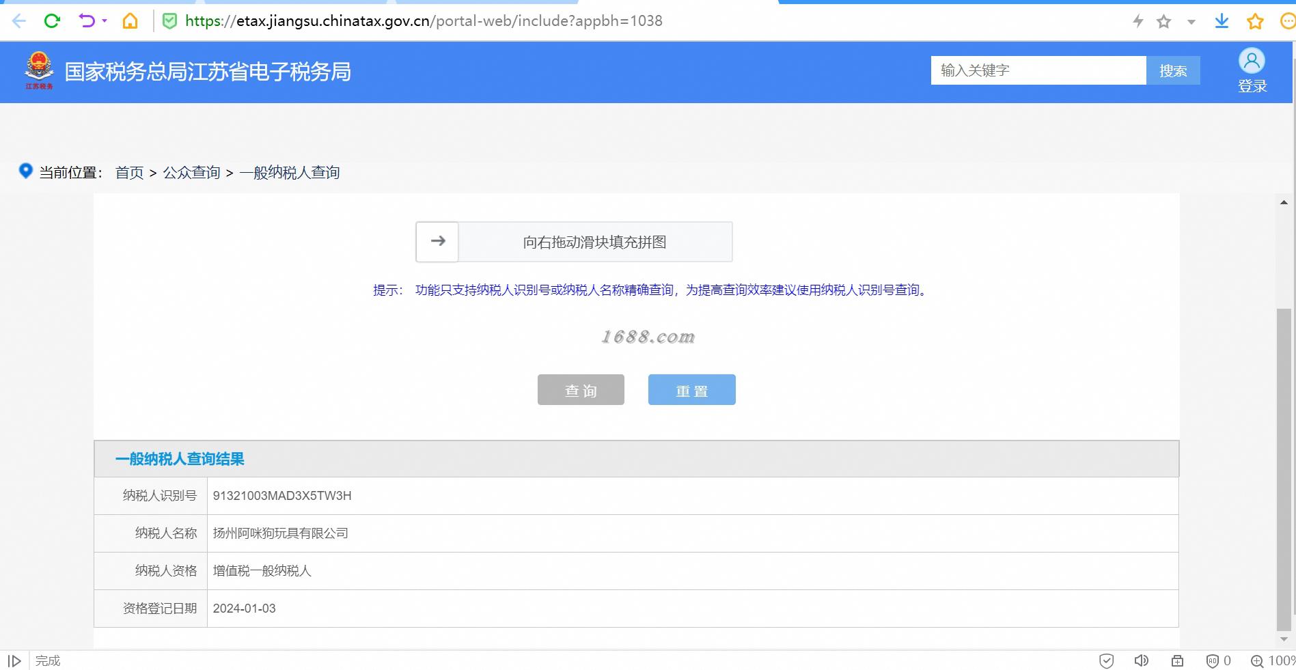Click the status bar play sidebar icon
The width and height of the screenshot is (1296, 670).
coord(14,660)
